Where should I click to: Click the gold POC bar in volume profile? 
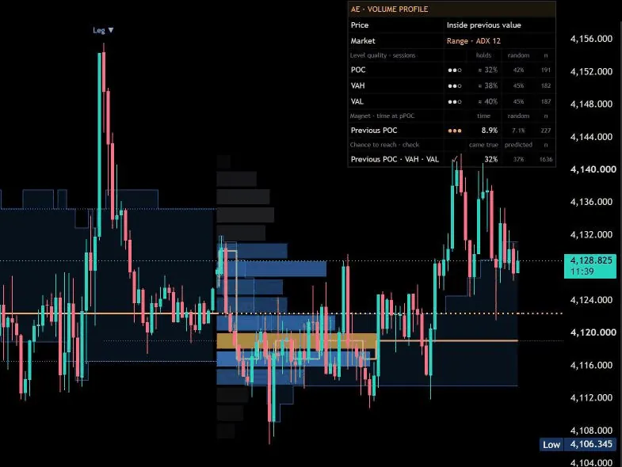pyautogui.click(x=296, y=341)
